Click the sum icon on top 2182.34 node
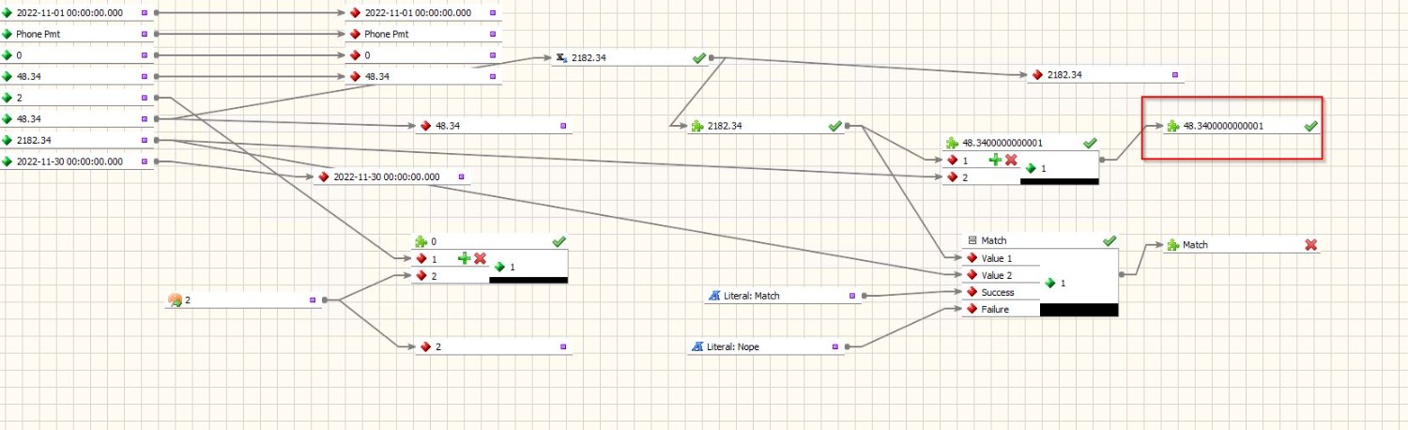Screen dimensions: 1408x430 [x=561, y=58]
